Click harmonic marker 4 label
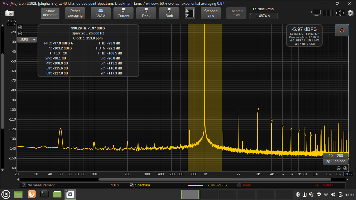 pos(272,121)
